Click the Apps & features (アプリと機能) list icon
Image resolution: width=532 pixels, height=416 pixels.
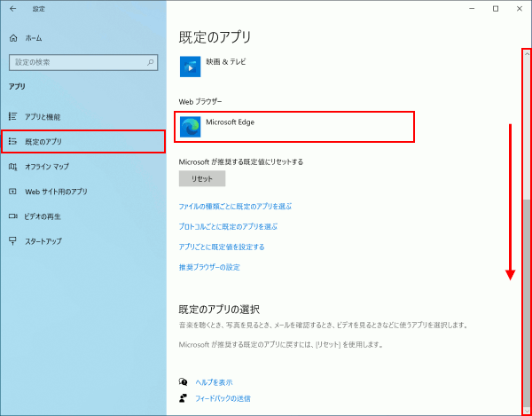coord(12,117)
